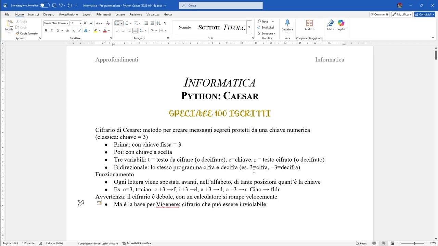
Task: Center the paragraph text
Action: tap(123, 30)
